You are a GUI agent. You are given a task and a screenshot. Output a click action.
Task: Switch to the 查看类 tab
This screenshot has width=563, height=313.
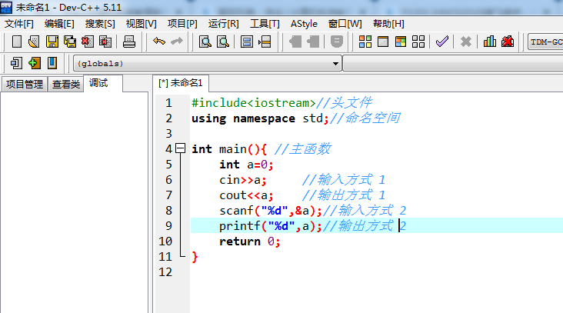click(x=65, y=84)
